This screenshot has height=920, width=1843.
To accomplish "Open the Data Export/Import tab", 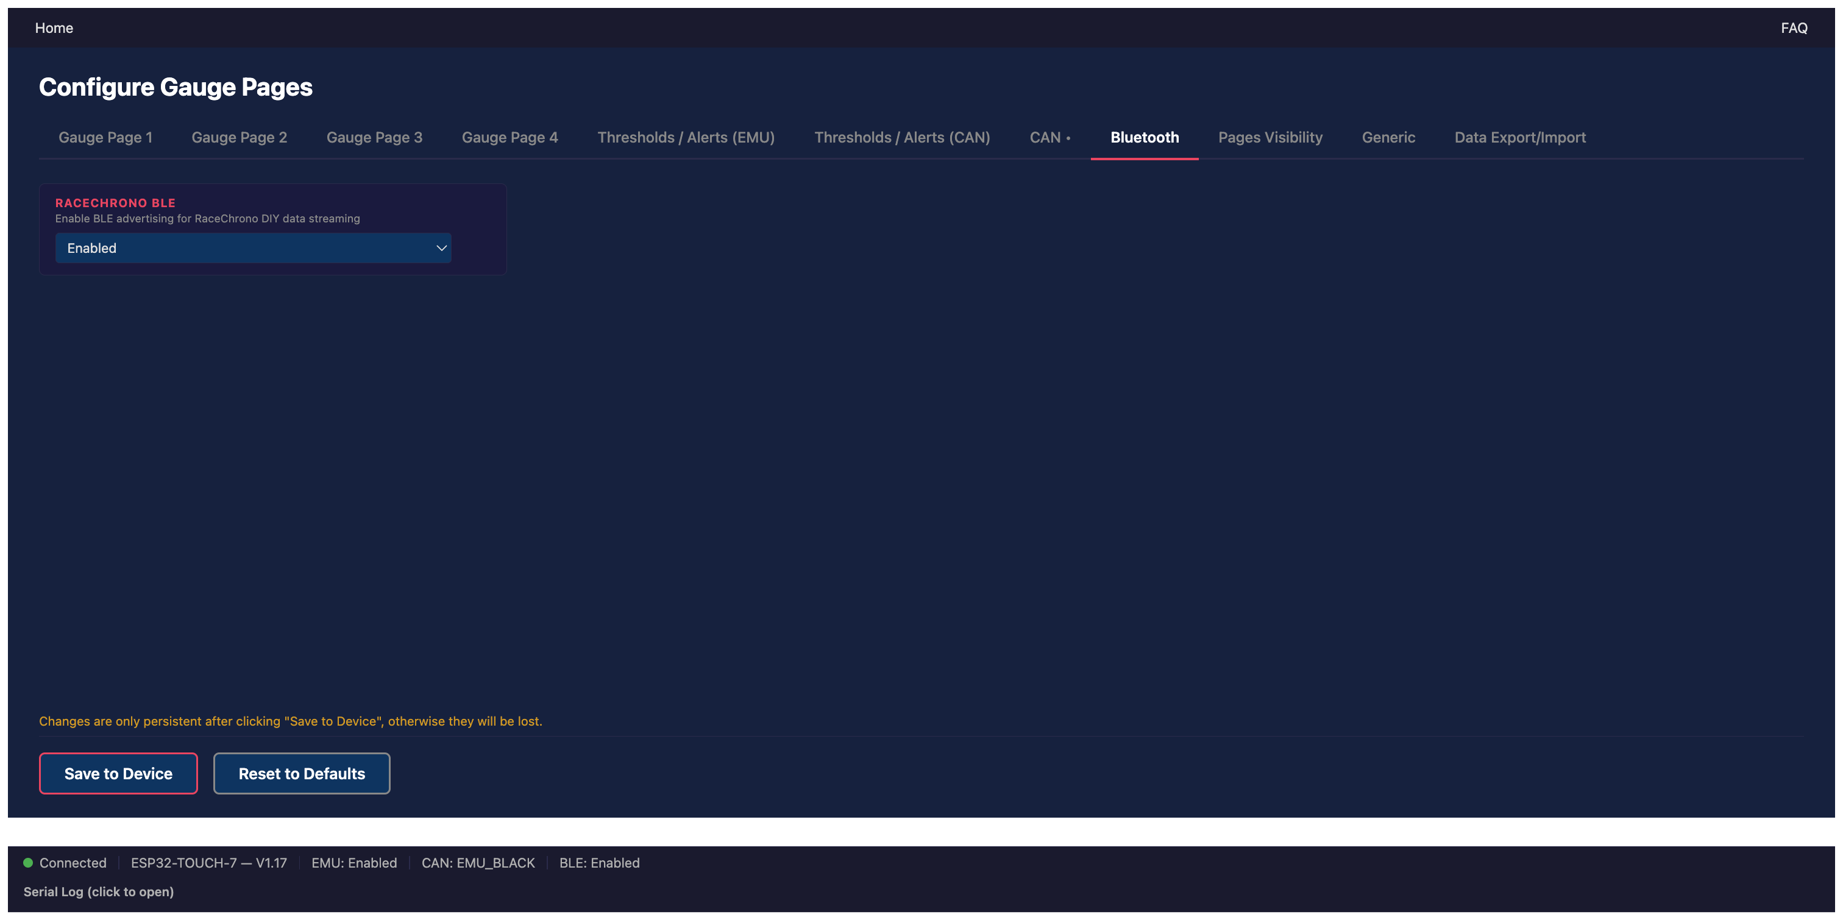I will 1519,137.
